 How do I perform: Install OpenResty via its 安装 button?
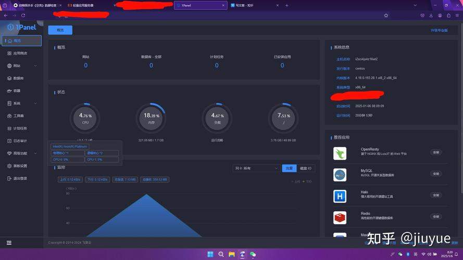[436, 152]
